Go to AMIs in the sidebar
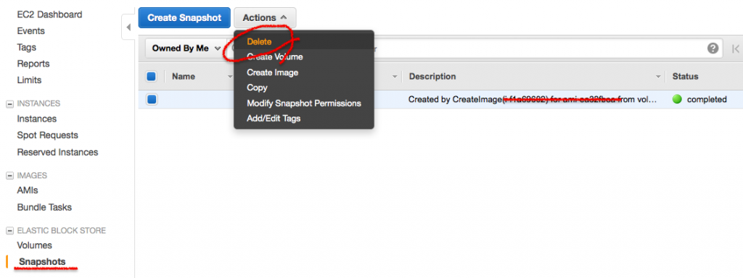The image size is (743, 278). (x=28, y=190)
